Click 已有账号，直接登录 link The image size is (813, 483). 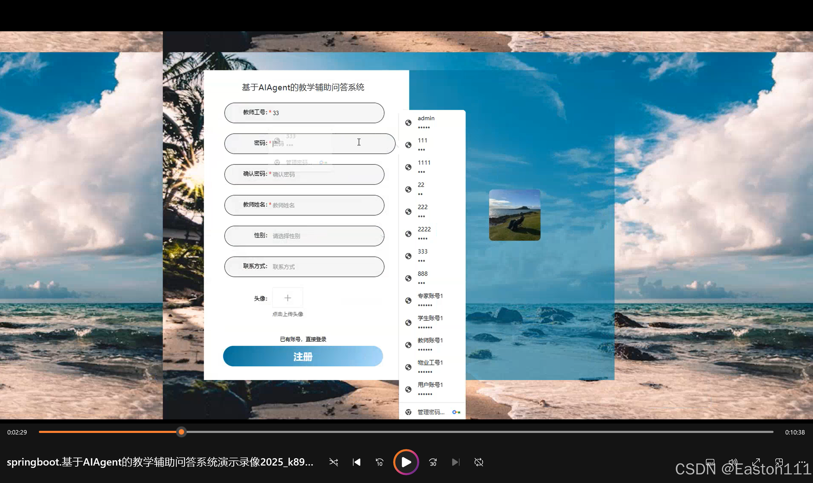point(303,339)
